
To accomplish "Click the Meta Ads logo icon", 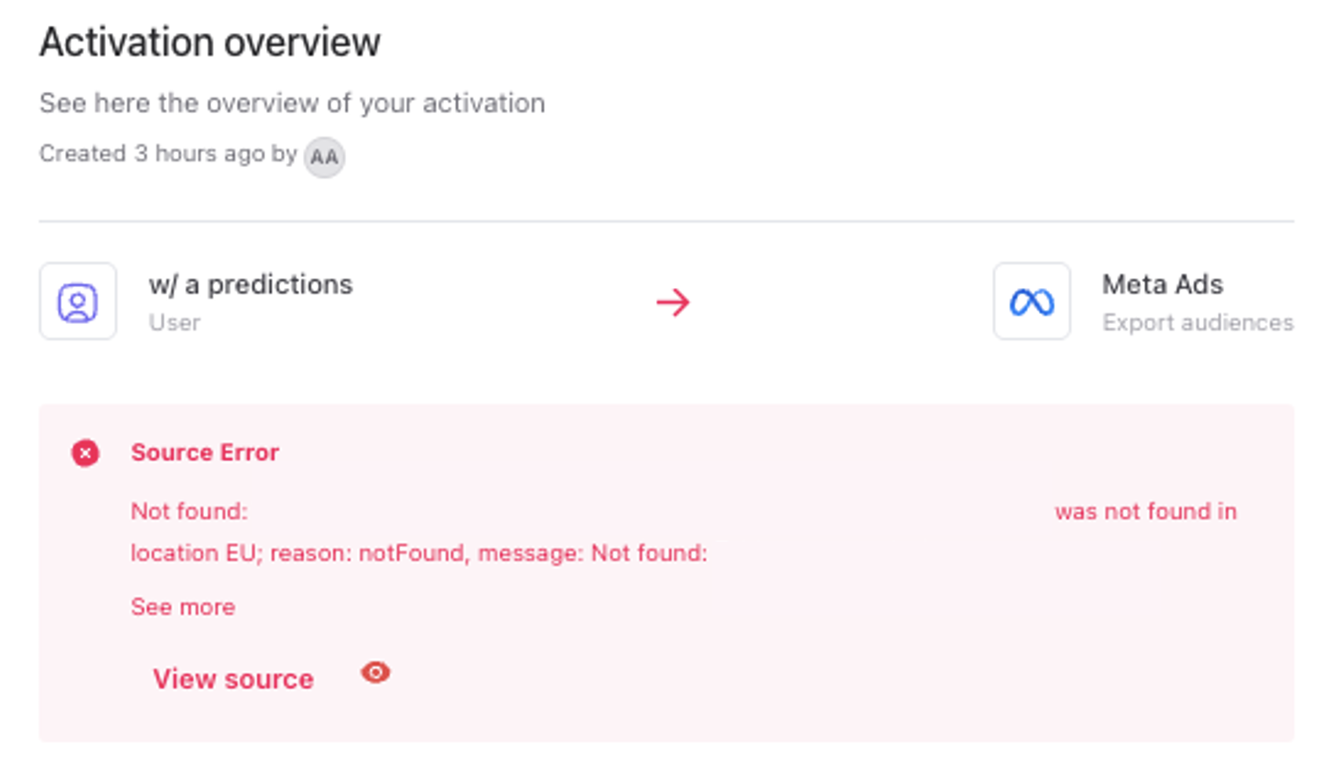I will [x=1031, y=302].
